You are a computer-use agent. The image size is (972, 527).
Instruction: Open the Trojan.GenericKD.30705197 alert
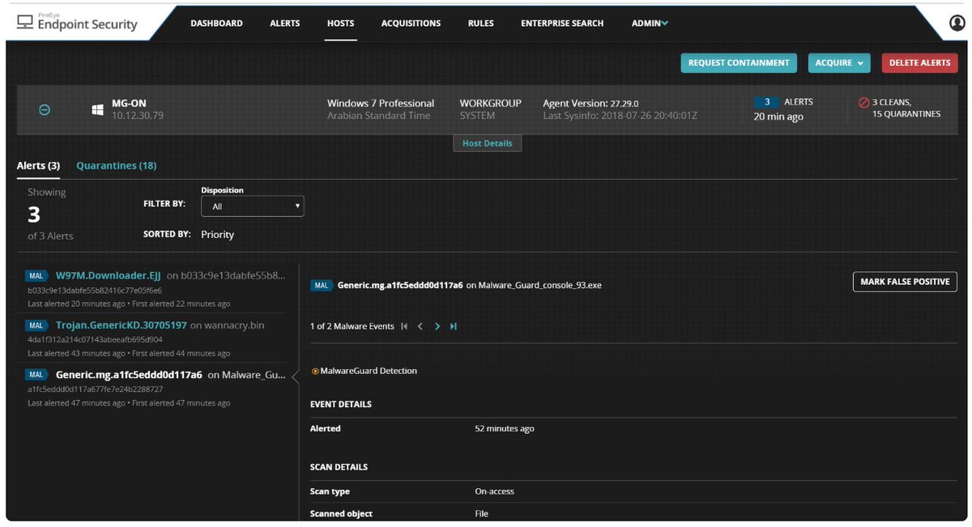(122, 325)
